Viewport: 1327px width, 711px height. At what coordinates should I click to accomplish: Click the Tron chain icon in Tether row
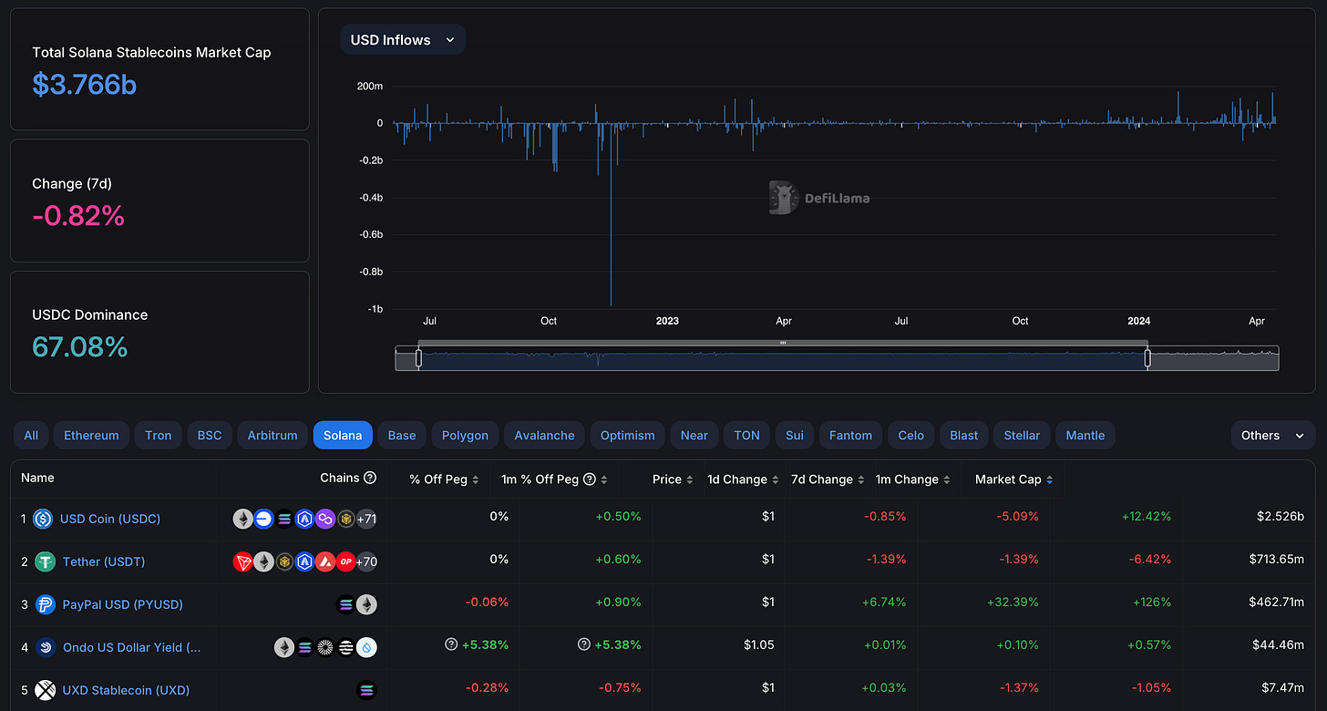(243, 562)
